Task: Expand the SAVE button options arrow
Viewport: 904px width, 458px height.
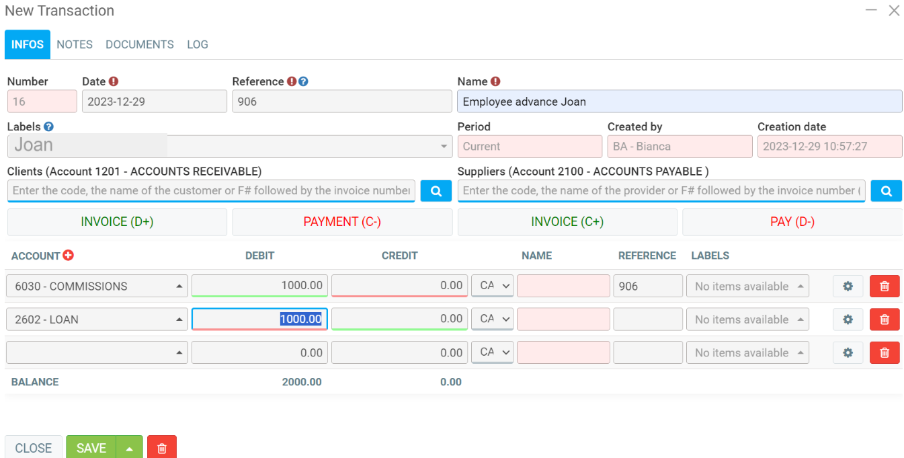Action: [x=130, y=448]
